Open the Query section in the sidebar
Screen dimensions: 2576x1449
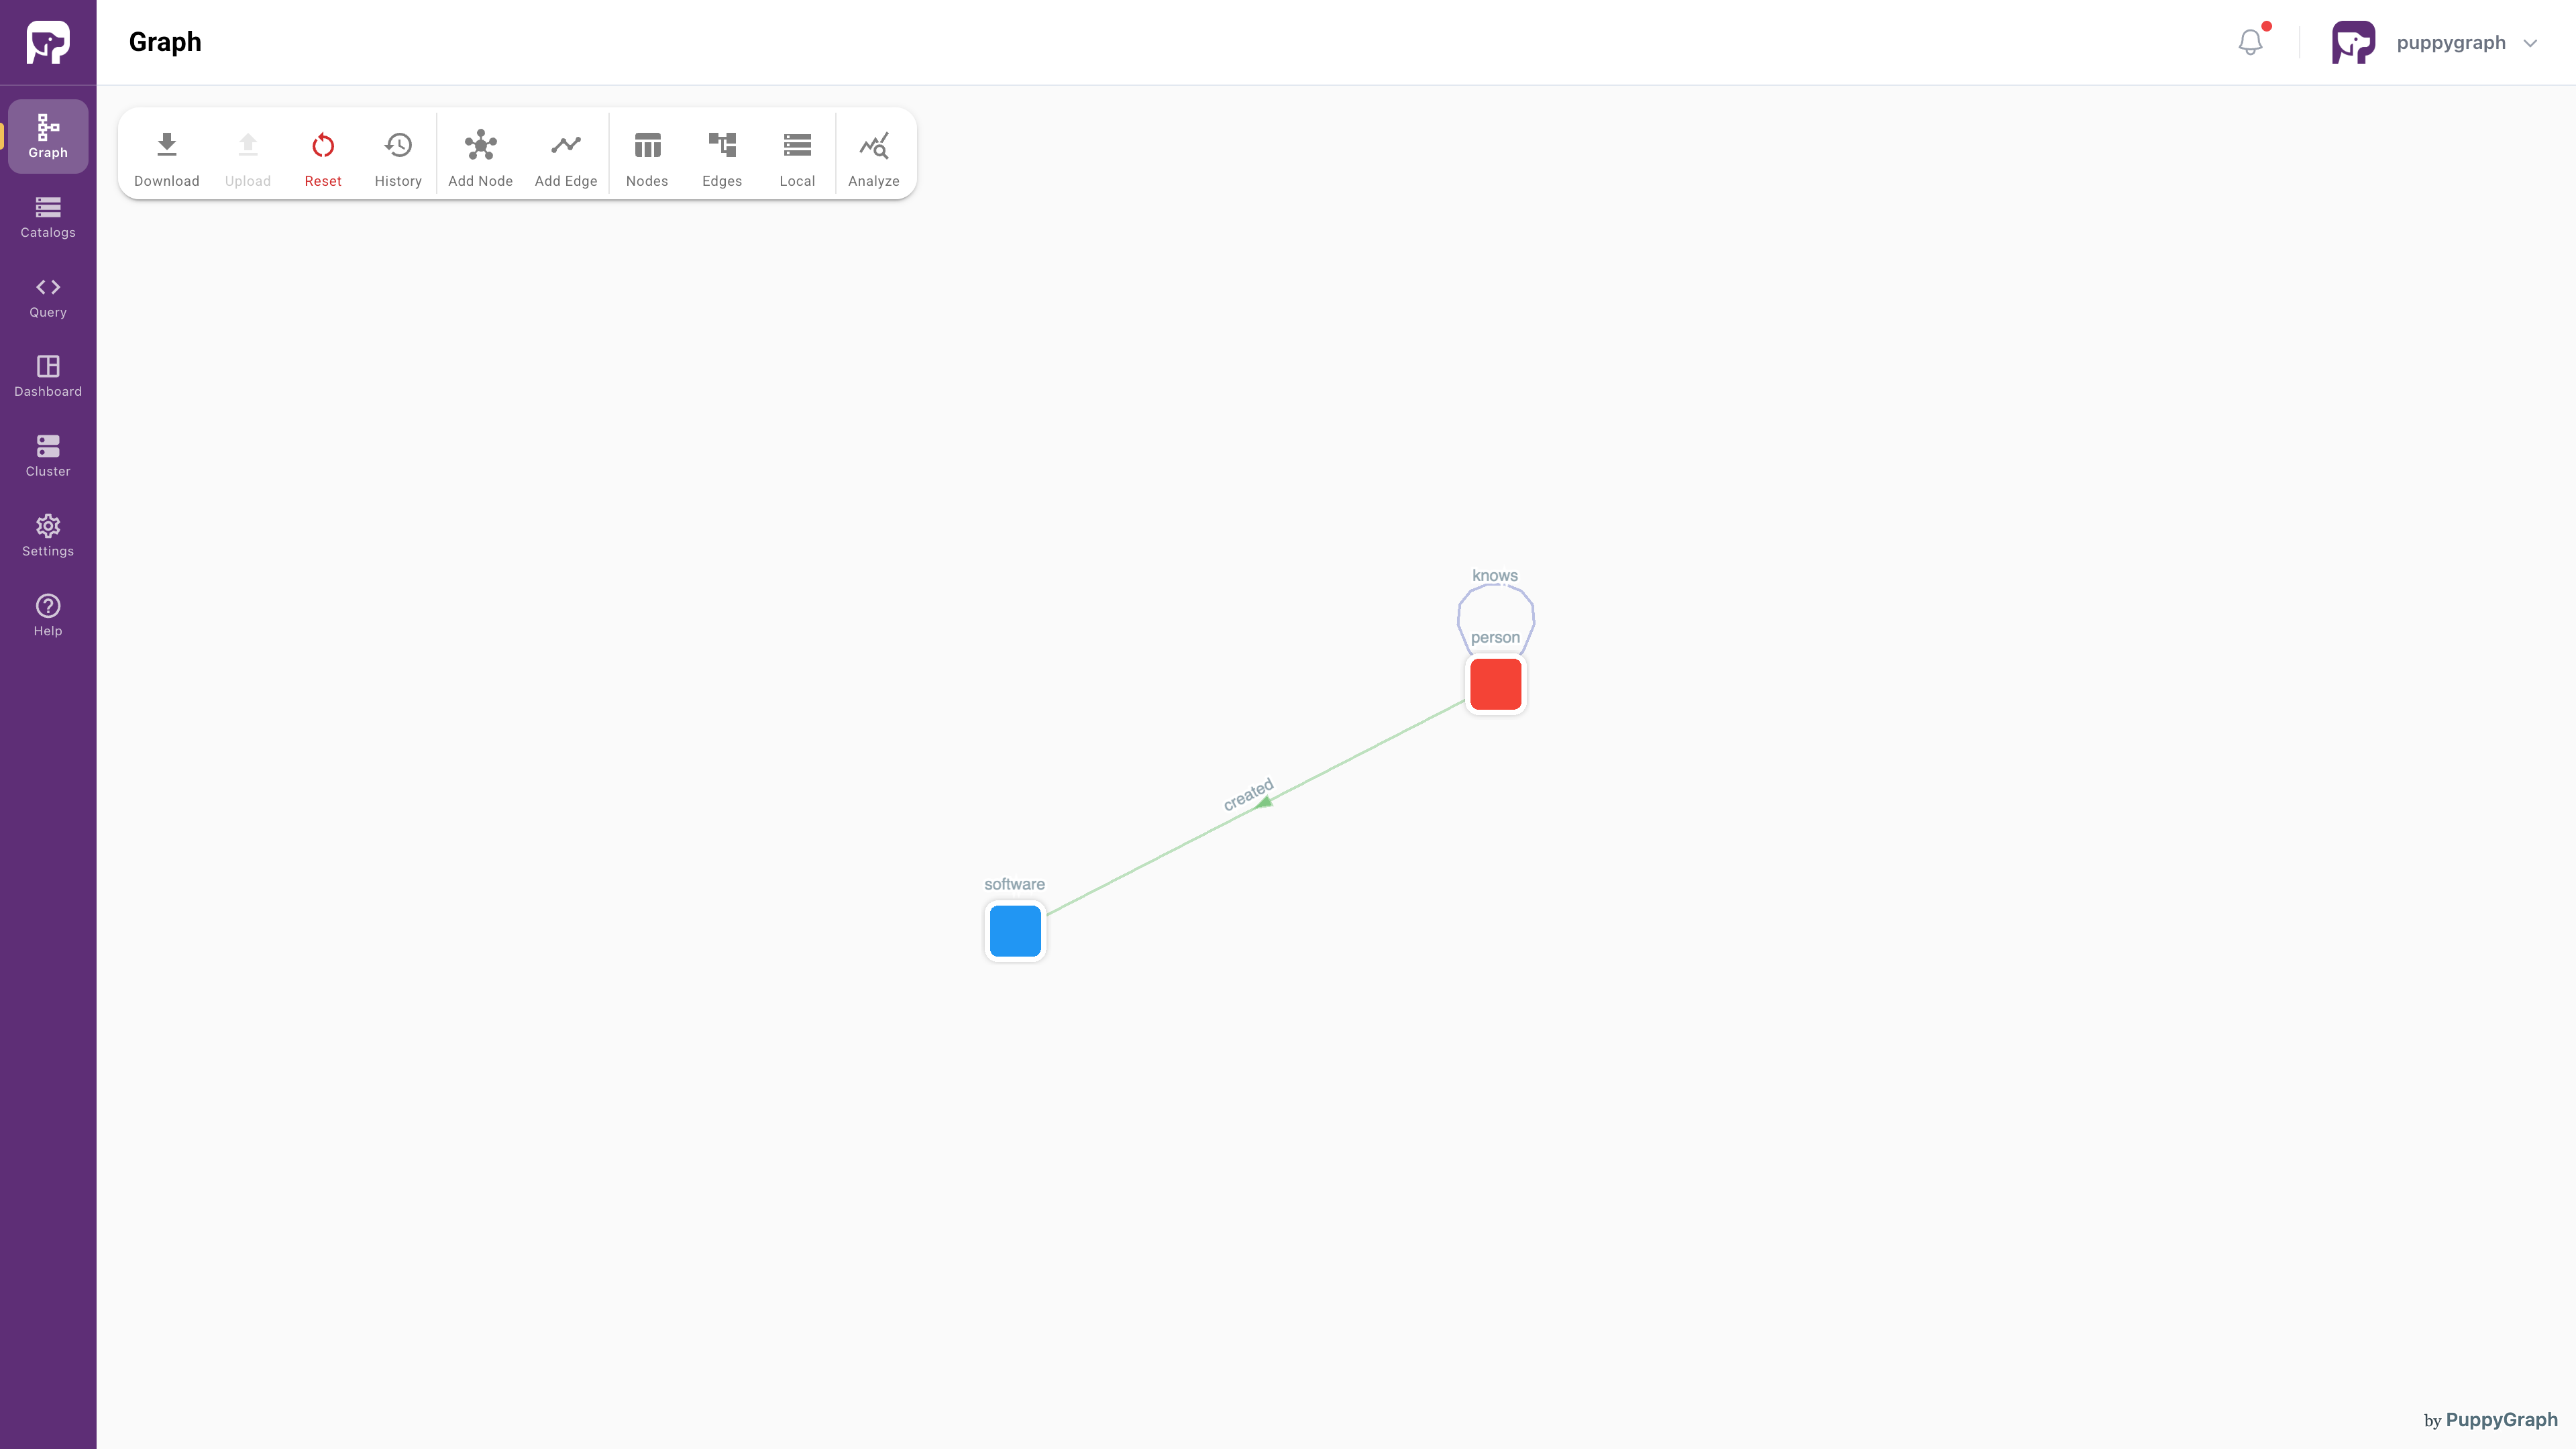(47, 296)
